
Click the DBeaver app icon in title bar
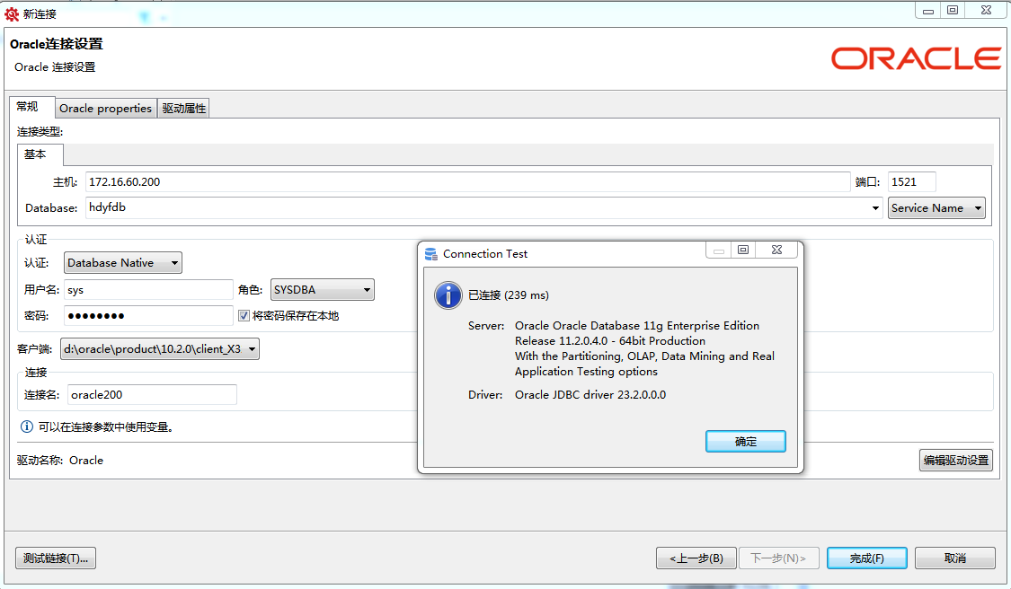[12, 14]
